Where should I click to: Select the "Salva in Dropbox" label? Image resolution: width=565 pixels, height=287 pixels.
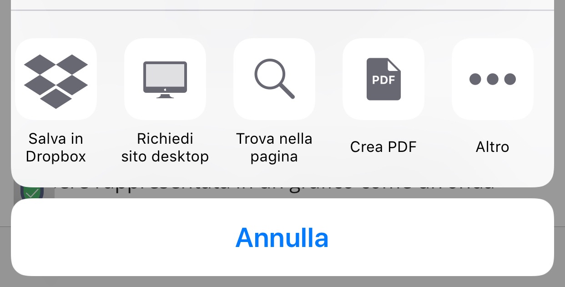[x=56, y=147]
